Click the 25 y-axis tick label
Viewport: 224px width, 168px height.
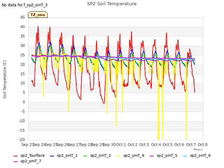22,55
